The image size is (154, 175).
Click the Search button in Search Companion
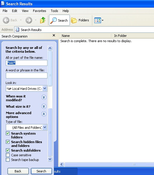coord(41,171)
